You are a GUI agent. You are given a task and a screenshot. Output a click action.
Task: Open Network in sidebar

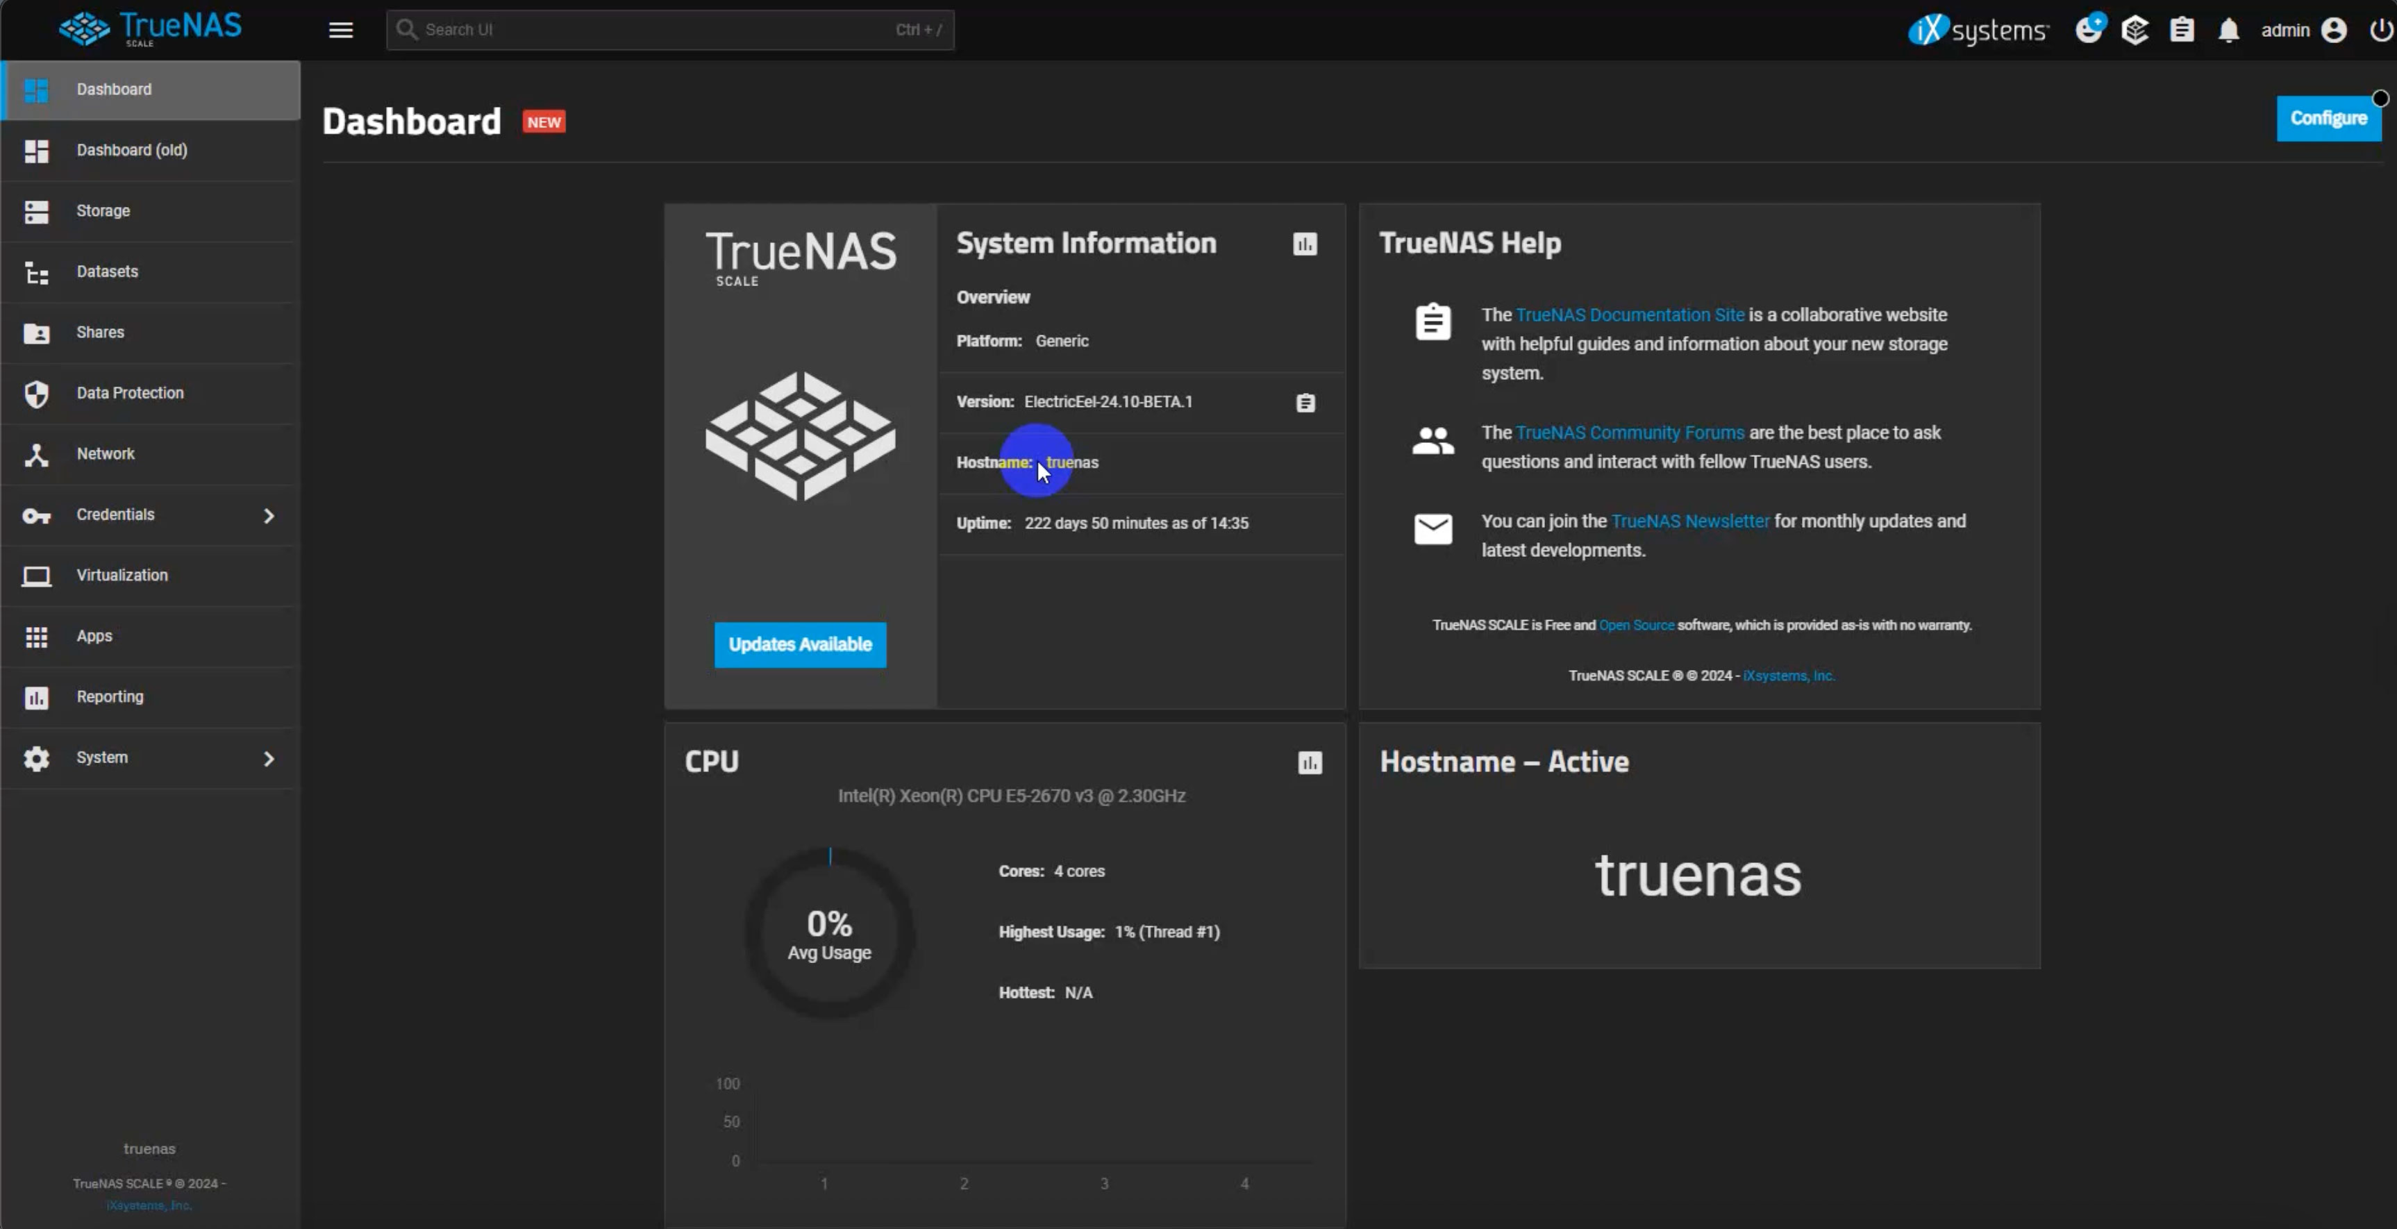point(150,453)
